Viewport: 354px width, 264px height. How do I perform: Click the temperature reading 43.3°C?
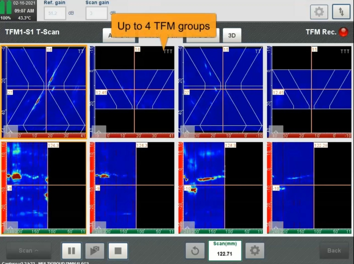tap(24, 18)
